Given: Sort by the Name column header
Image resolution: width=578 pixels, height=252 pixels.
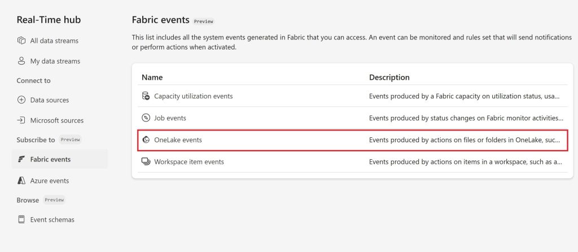Looking at the screenshot, I should pyautogui.click(x=152, y=78).
